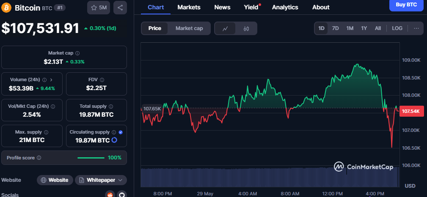
Task: Click the USD currency label
Action: point(410,186)
